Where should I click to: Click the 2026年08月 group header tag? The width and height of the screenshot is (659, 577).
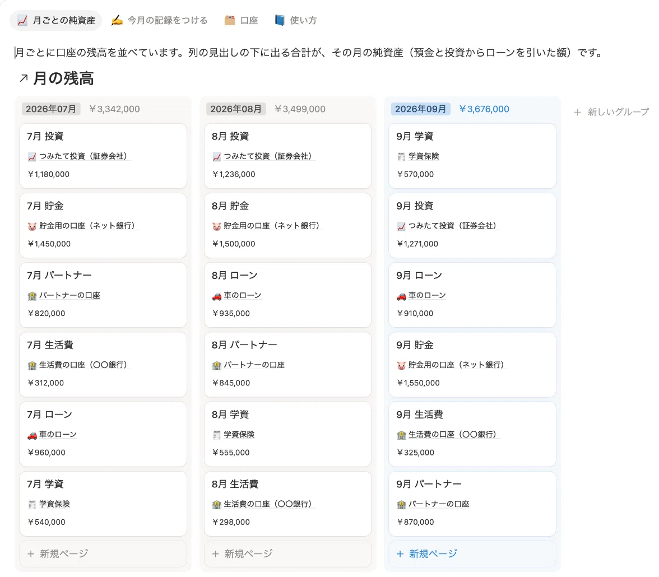(236, 109)
